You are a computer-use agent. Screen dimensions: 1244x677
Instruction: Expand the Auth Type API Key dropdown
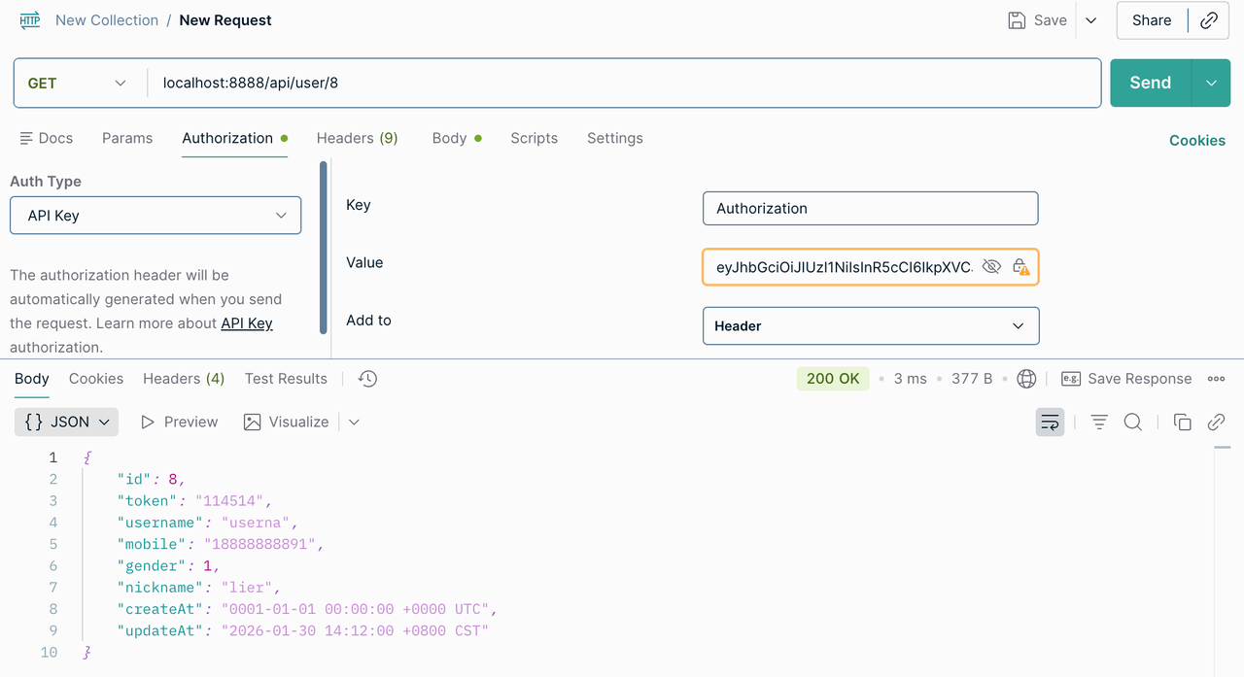point(155,216)
